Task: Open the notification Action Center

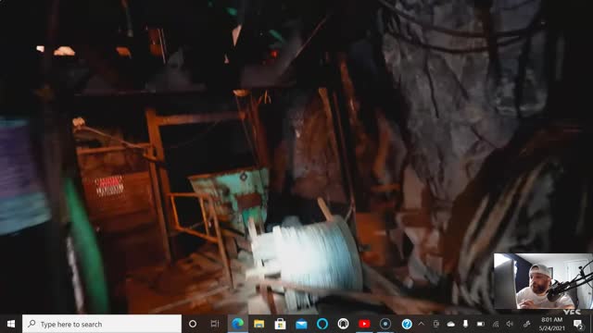Action: point(578,324)
